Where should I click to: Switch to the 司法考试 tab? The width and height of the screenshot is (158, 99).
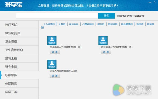coord(74,24)
